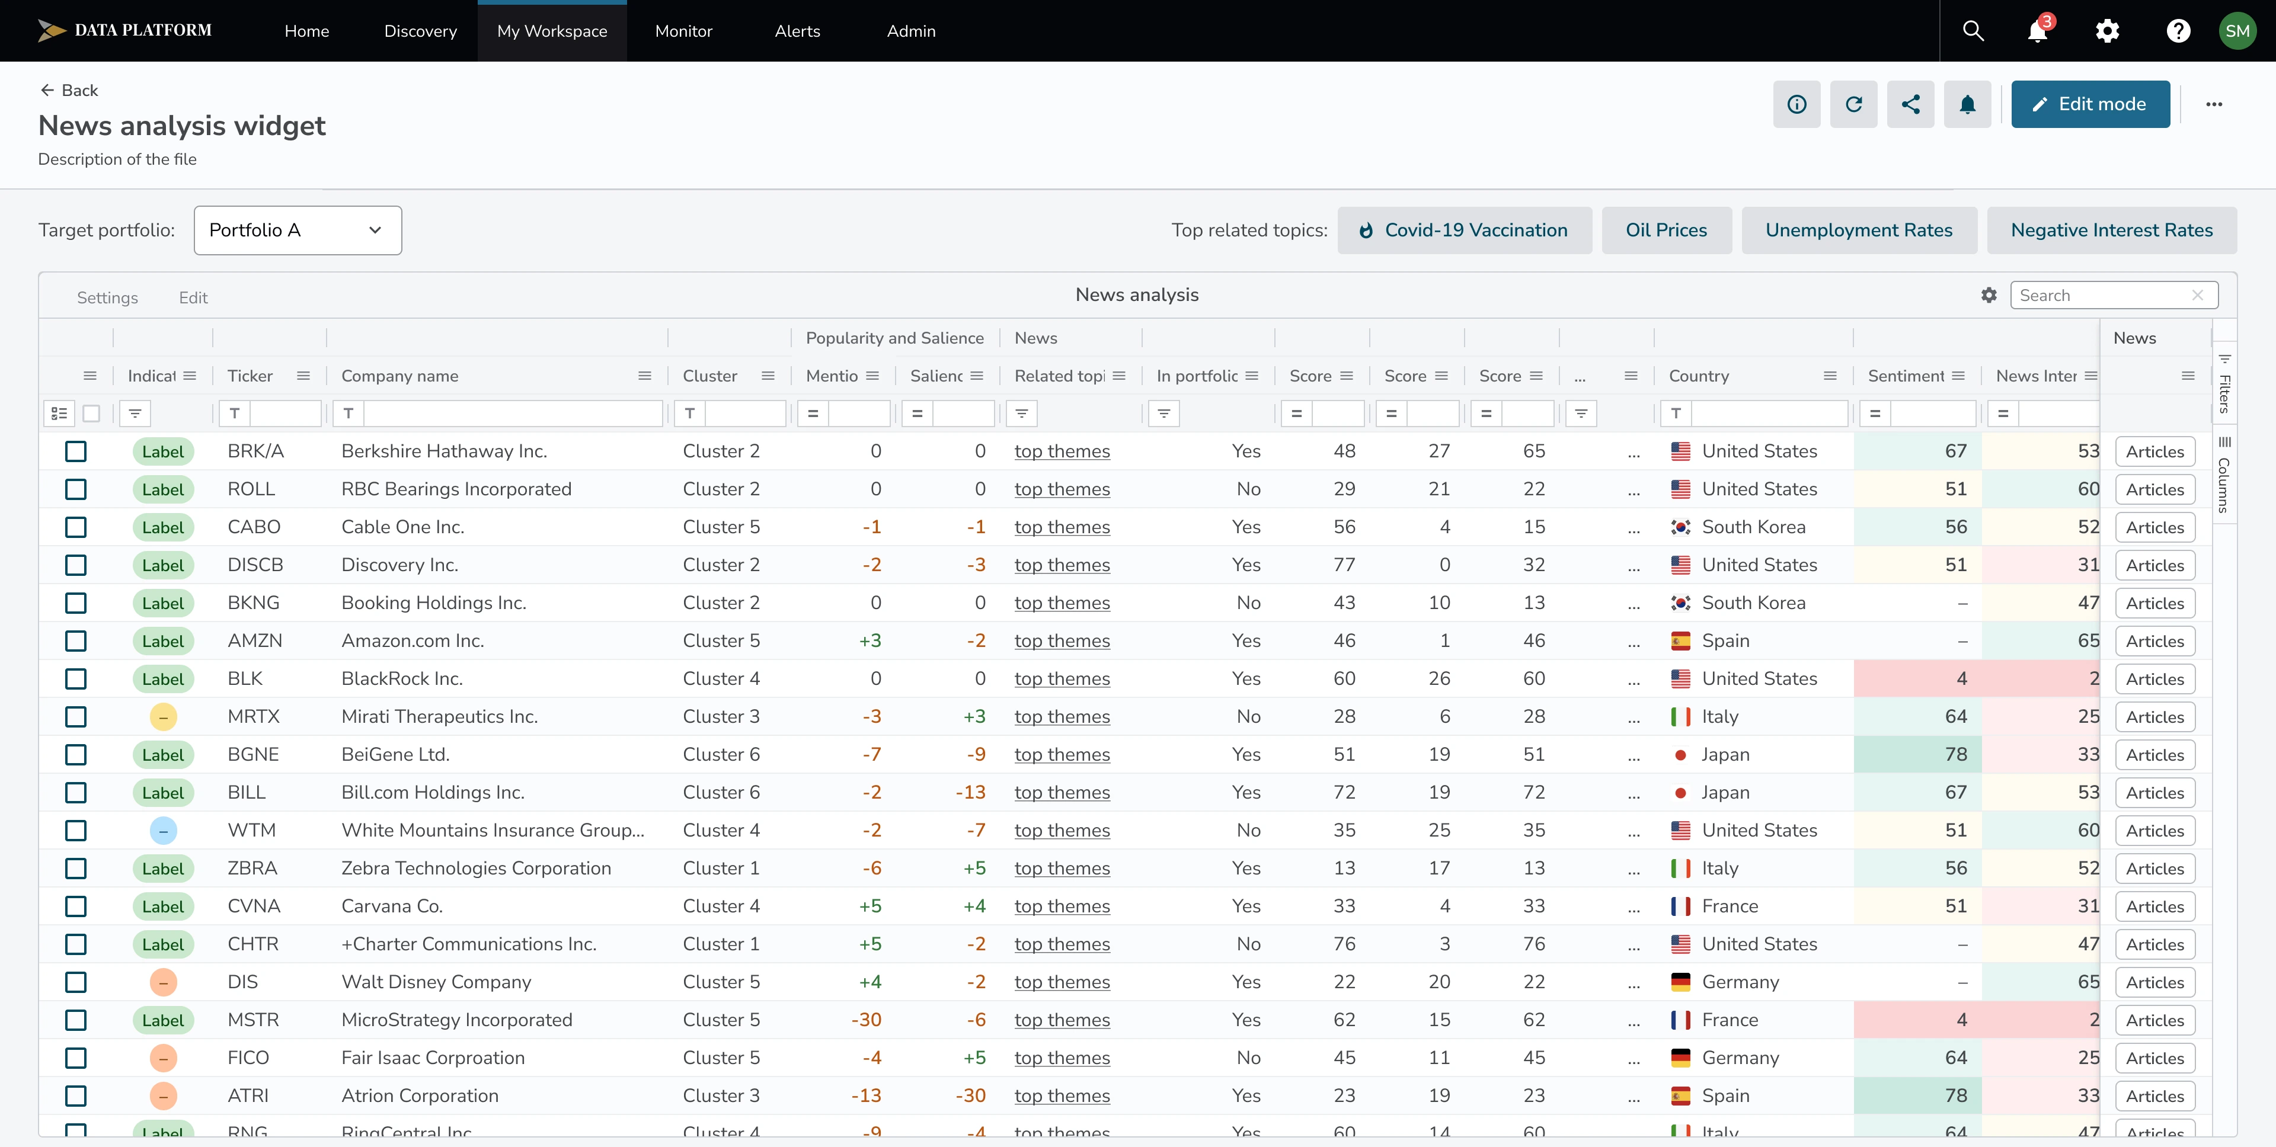Screen dimensions: 2276x1147
Task: Expand the Filters side panel
Action: 2225,384
